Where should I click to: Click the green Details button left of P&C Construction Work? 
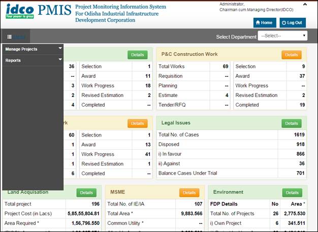pos(138,55)
